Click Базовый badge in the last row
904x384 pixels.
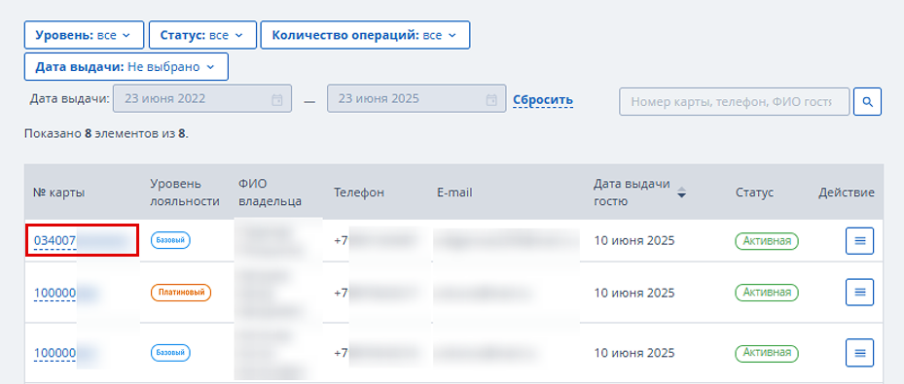click(170, 352)
